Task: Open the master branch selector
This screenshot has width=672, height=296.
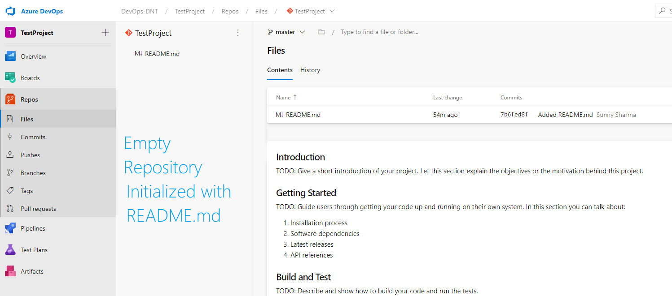Action: tap(286, 32)
